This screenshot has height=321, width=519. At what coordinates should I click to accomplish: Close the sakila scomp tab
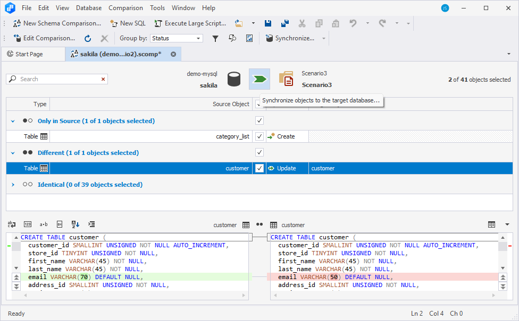173,54
